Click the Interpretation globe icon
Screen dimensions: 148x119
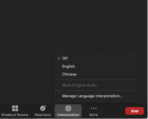pyautogui.click(x=68, y=108)
